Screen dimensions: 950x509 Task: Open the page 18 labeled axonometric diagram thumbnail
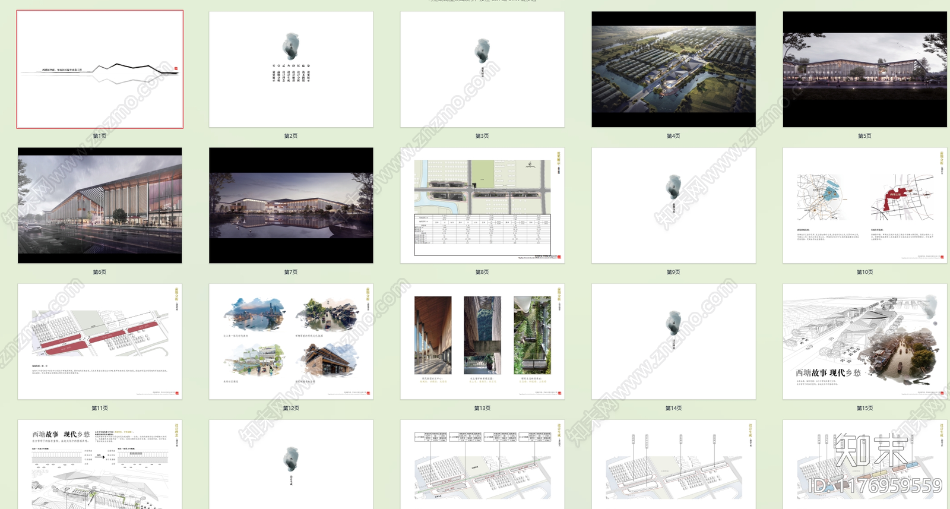pos(482,464)
